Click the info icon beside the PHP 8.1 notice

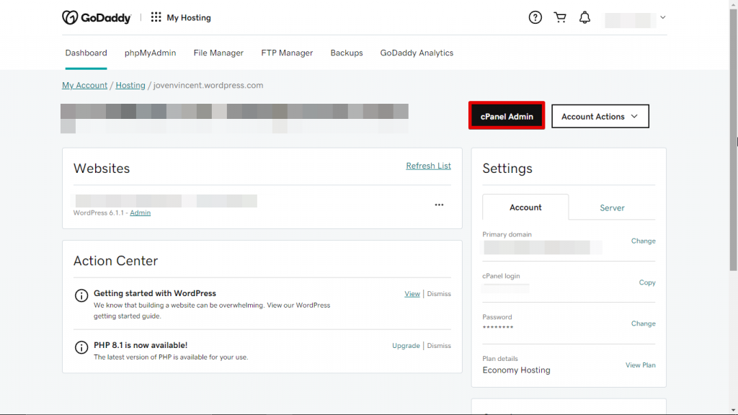81,345
